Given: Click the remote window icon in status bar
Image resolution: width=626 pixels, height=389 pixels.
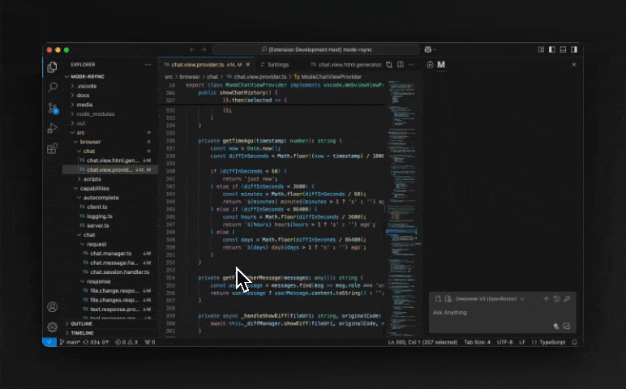Looking at the screenshot, I should 49,342.
